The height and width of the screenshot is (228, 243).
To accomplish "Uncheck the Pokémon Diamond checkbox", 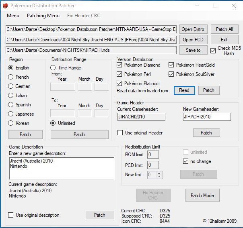I will pyautogui.click(x=119, y=65).
